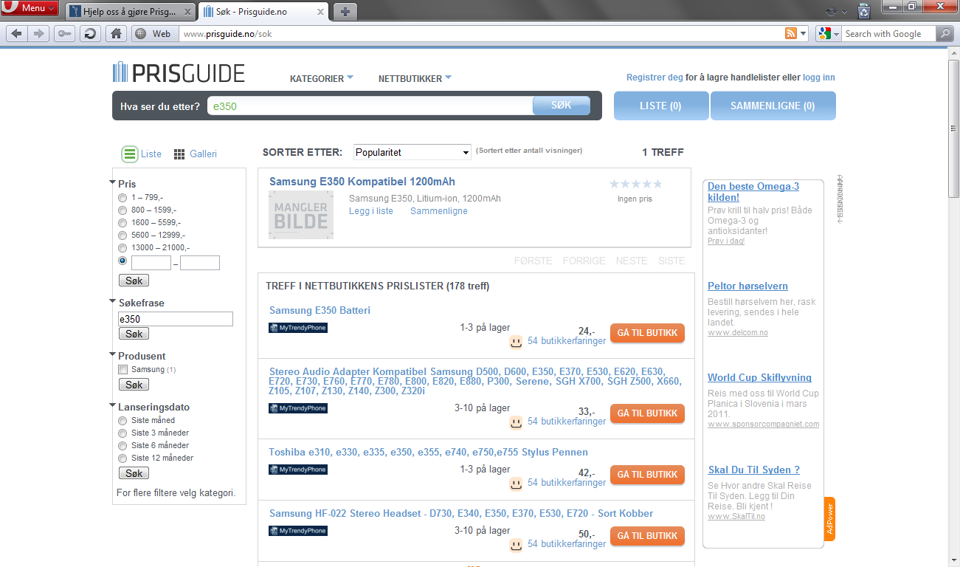960x567 pixels.
Task: Click the magnifier in the Google search box
Action: point(945,34)
